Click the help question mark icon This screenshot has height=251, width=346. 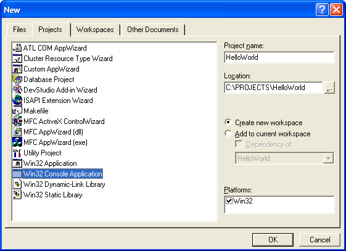(322, 10)
